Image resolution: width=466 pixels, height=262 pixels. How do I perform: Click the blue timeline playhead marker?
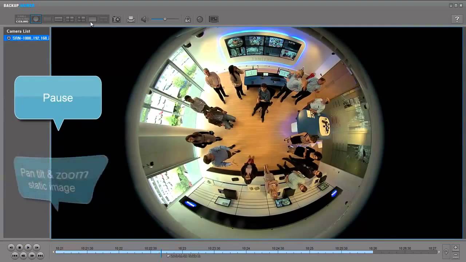coord(161,253)
